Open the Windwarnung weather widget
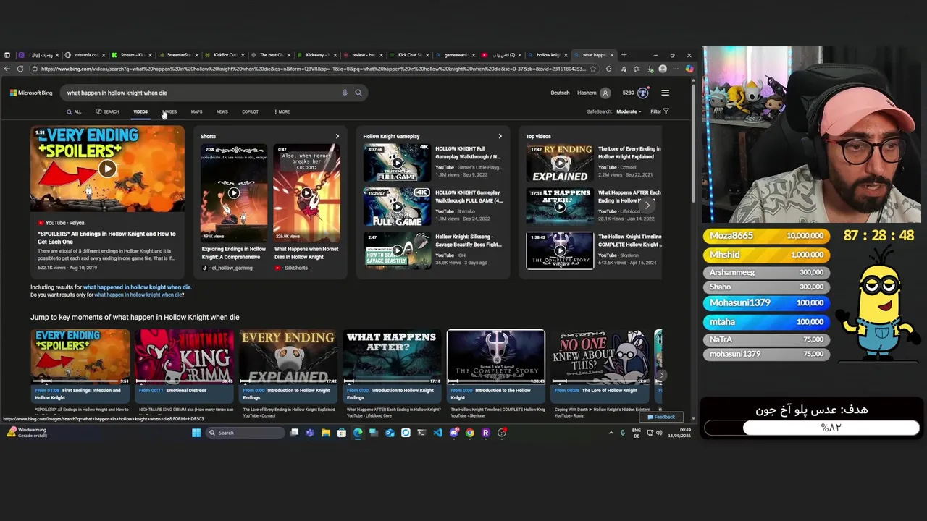927x521 pixels. pyautogui.click(x=28, y=433)
